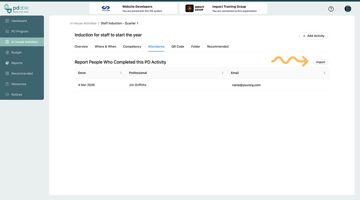Follow the In House Activities breadcrumb link

83,23
